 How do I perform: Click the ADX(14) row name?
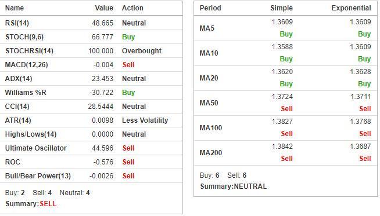tap(19, 79)
